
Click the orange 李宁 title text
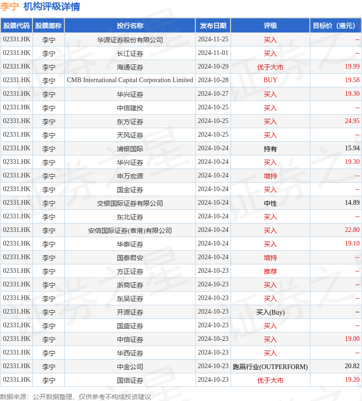(x=9, y=7)
